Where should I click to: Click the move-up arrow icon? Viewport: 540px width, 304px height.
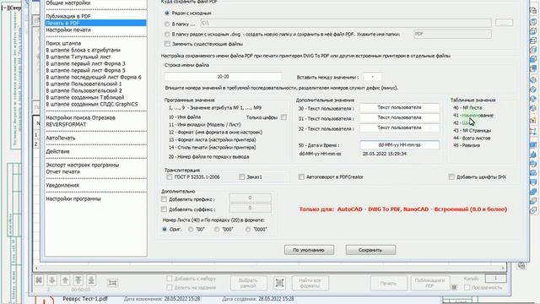[65, 280]
